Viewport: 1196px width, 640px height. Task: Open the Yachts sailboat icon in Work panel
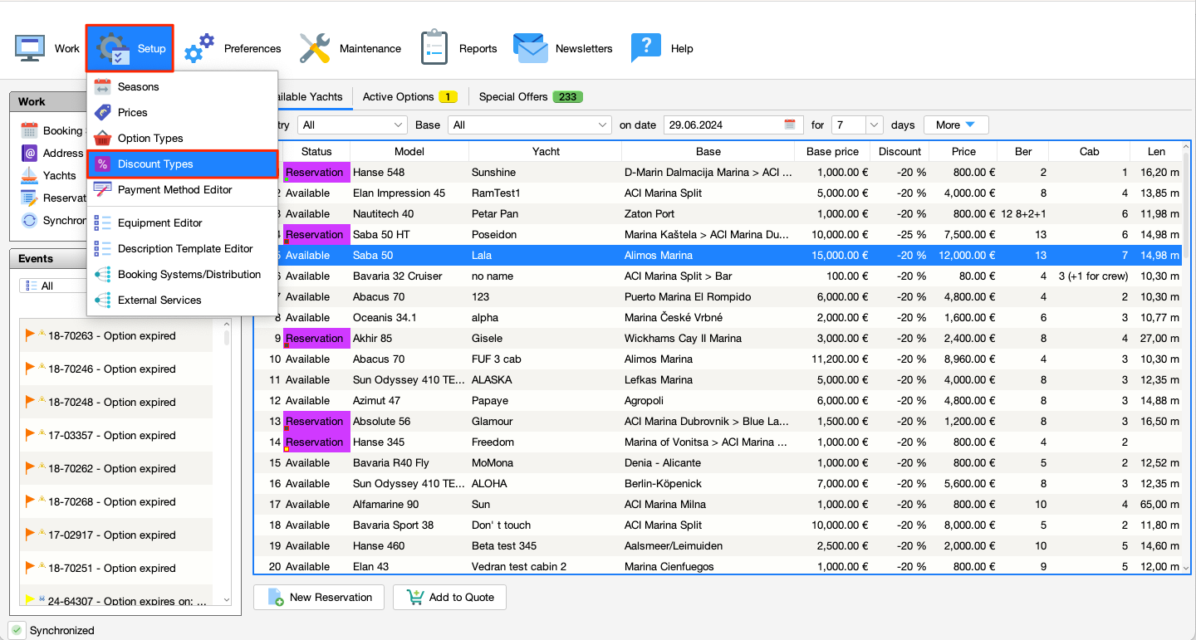click(x=29, y=175)
